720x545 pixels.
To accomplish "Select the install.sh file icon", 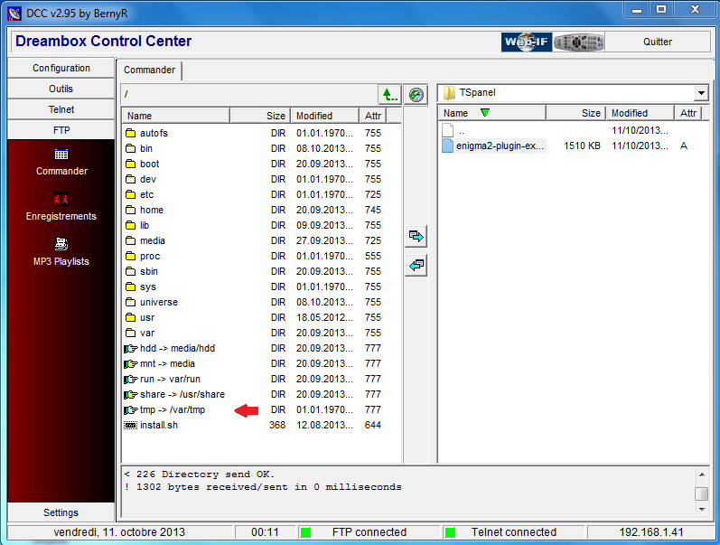I will [x=131, y=426].
